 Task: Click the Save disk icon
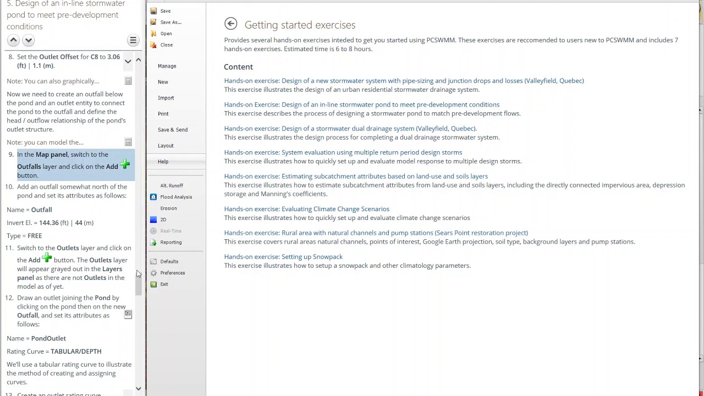click(x=153, y=11)
